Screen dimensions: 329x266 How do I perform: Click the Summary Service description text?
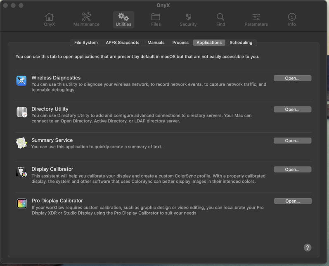click(97, 146)
